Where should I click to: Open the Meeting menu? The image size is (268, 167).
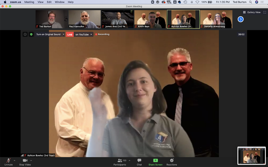29,2
